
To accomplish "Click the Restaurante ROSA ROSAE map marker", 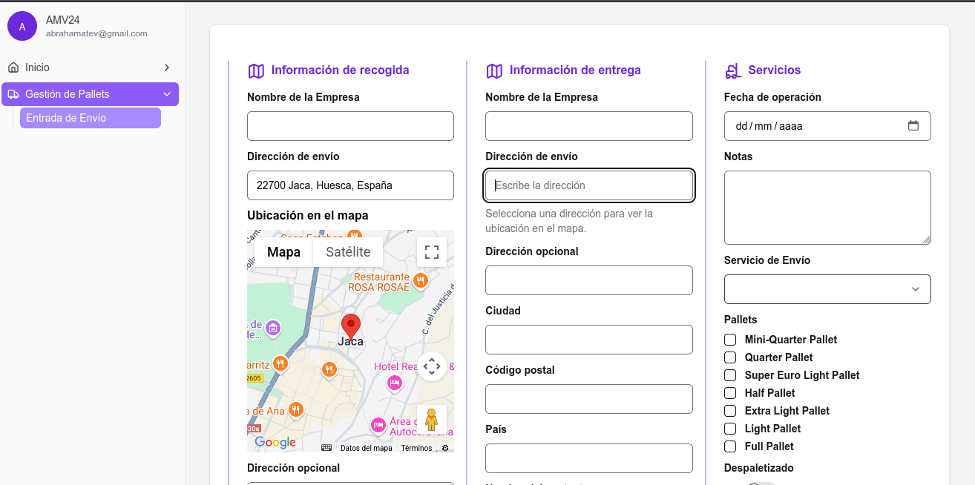I will point(421,281).
